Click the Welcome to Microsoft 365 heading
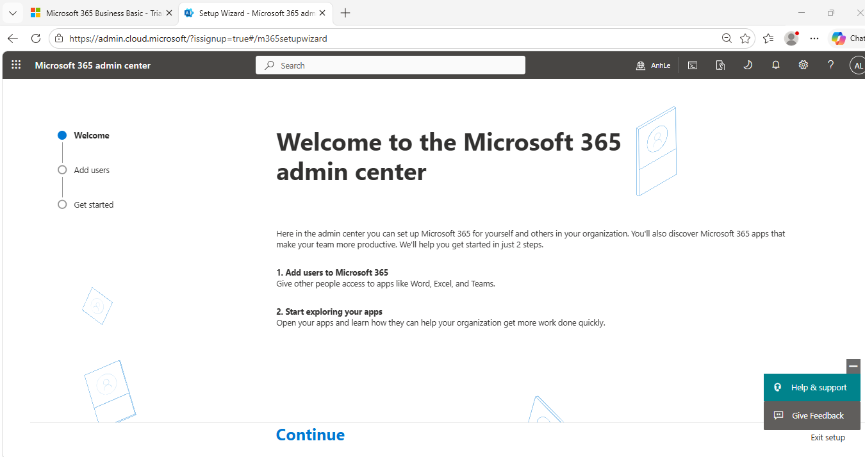 449,156
